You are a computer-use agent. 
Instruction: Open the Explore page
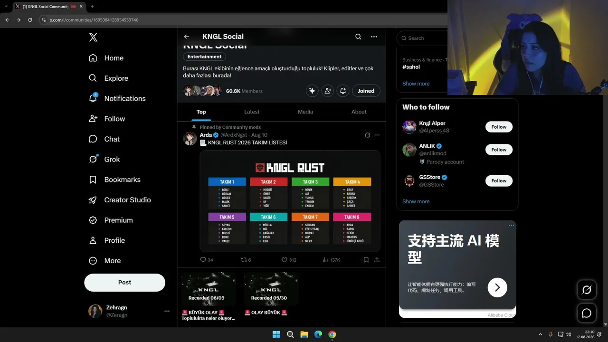(109, 78)
